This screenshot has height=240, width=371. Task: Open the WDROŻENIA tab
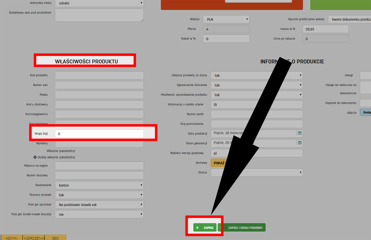(x=34, y=238)
